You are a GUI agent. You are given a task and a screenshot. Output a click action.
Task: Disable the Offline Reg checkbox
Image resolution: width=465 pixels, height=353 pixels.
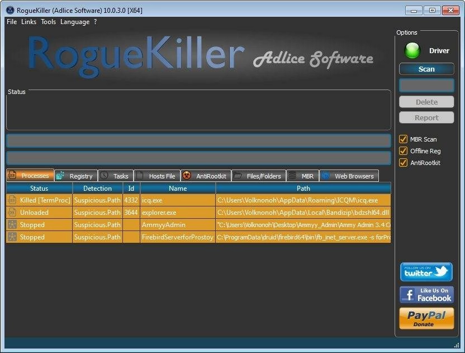(x=403, y=151)
